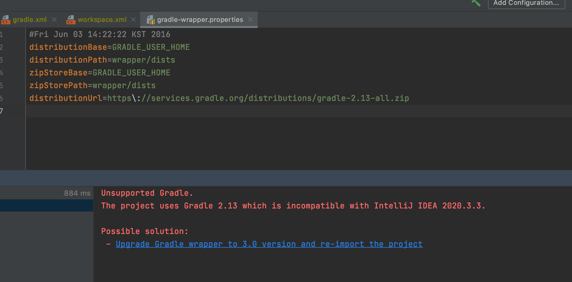Close the workspace.xml tab

pyautogui.click(x=133, y=19)
